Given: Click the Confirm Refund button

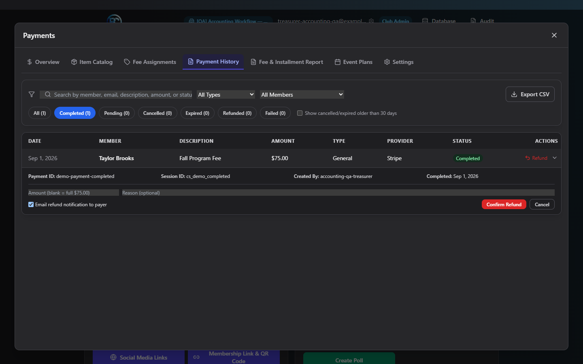Looking at the screenshot, I should point(504,205).
